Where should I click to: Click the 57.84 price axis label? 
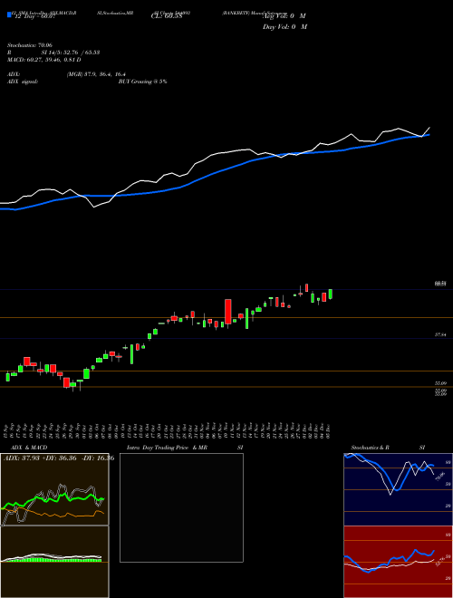click(x=441, y=334)
